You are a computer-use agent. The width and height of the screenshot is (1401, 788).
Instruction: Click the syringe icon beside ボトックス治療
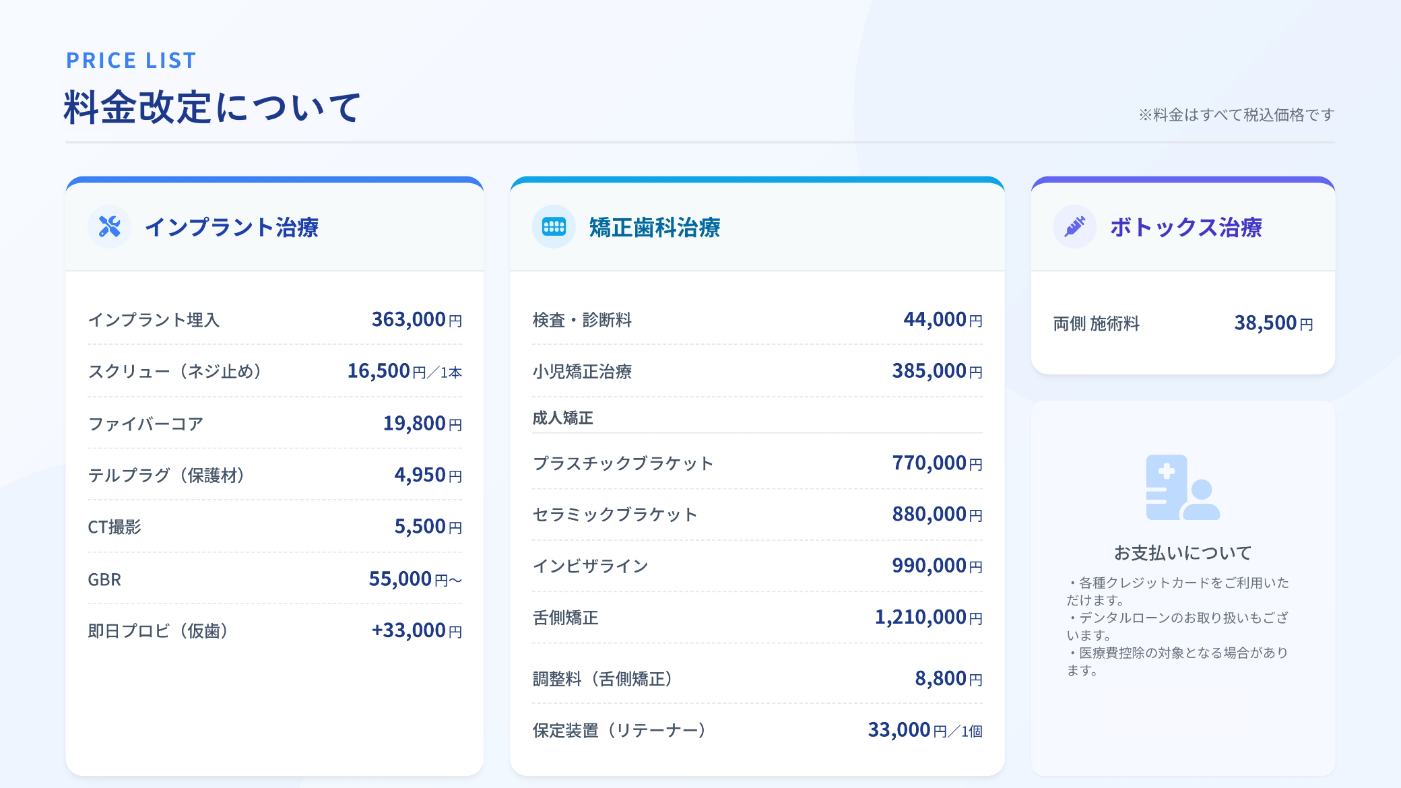1074,226
